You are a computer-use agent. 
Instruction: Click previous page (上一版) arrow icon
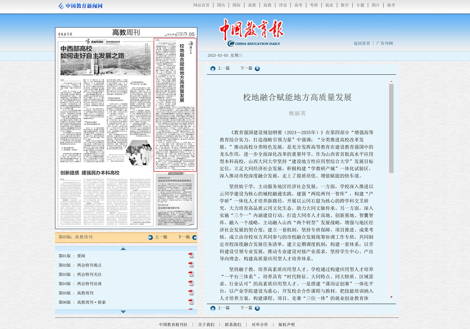(x=150, y=237)
